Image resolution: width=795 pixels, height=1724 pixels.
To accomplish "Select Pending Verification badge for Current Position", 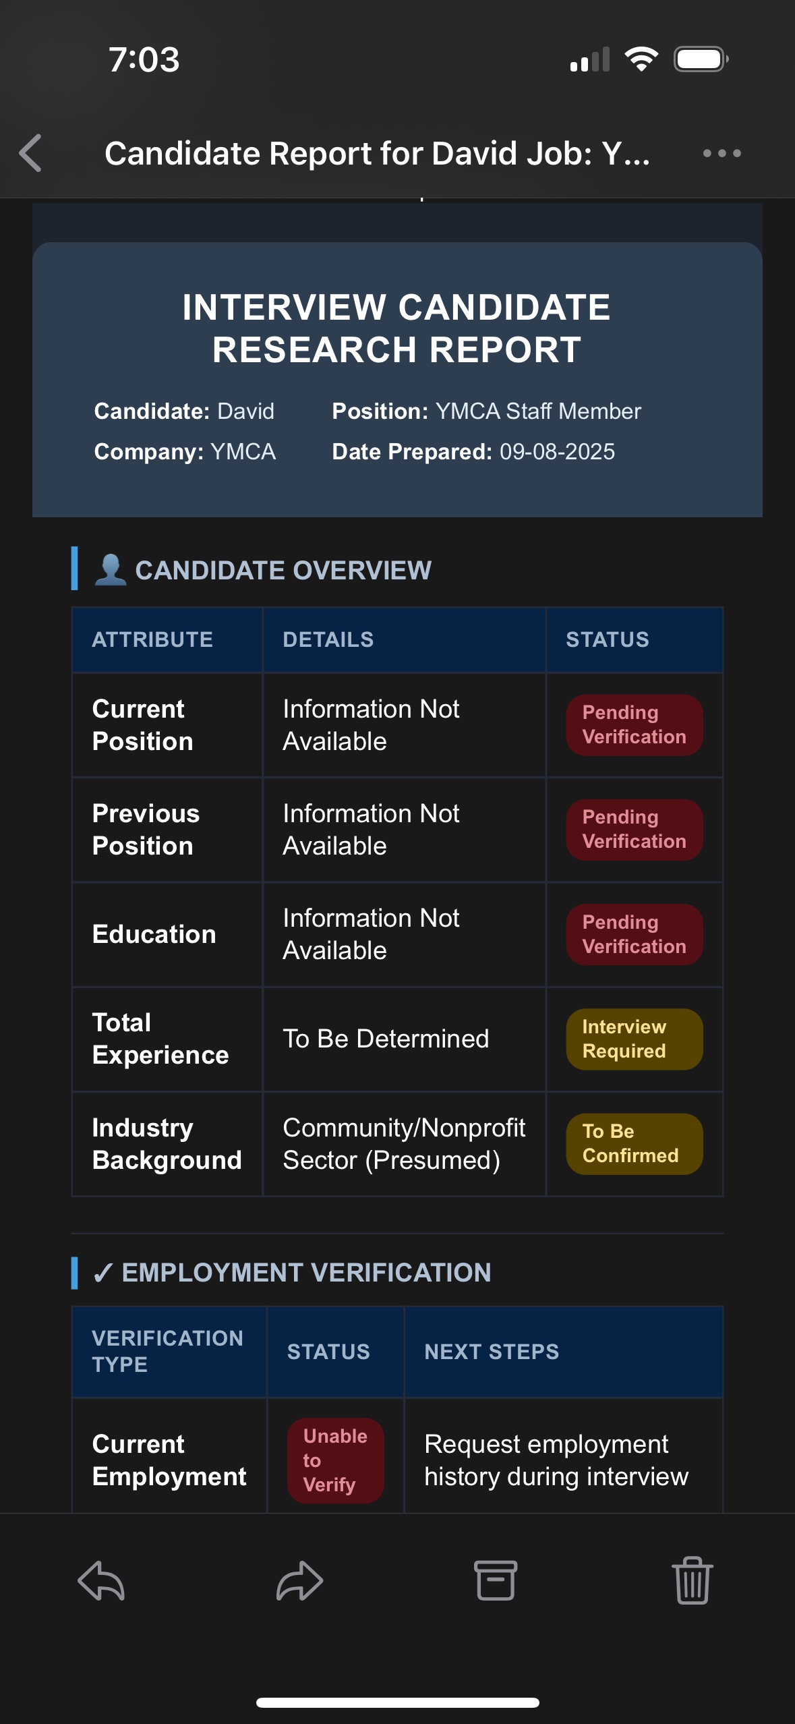I will point(634,725).
